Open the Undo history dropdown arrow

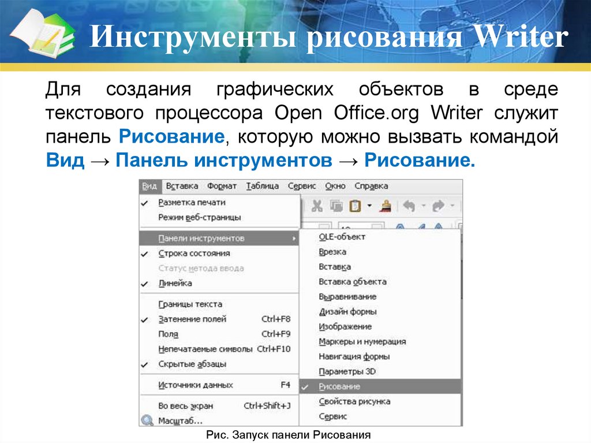pos(422,206)
